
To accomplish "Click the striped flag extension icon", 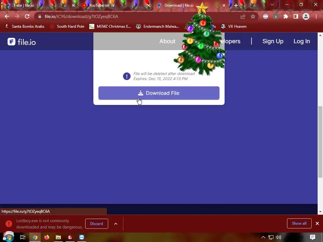I will pyautogui.click(x=266, y=17).
